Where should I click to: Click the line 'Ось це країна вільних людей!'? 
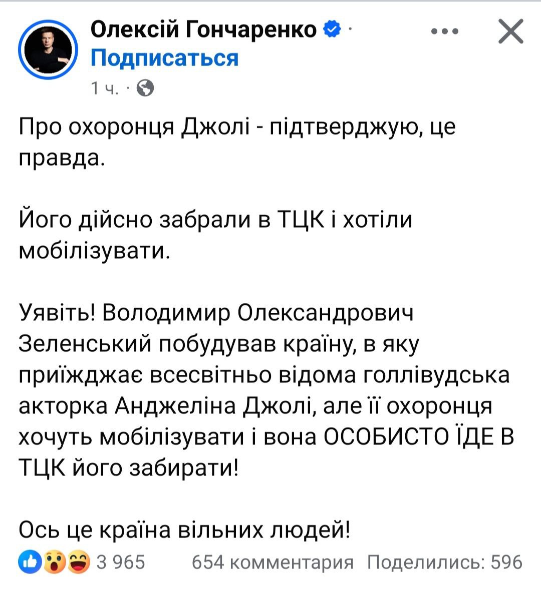point(184,529)
